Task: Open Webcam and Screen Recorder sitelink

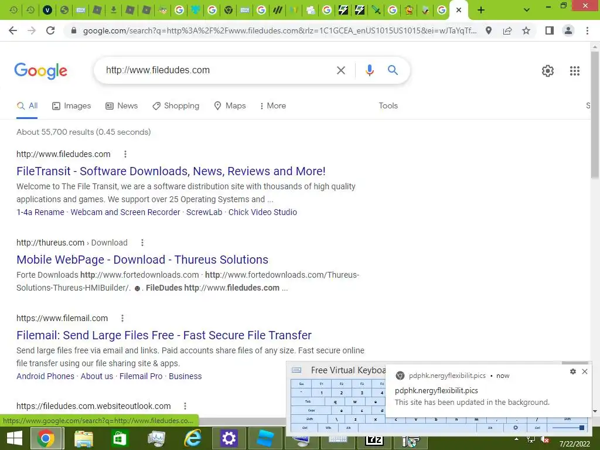Action: tap(125, 212)
